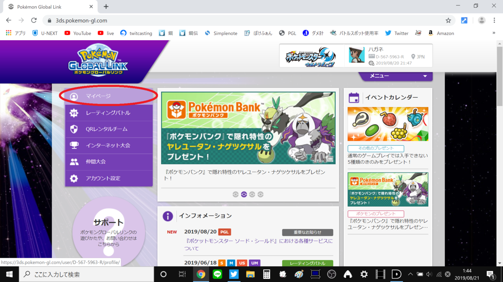Go back in Chrome
Viewport: 503px width, 282px height.
point(8,20)
